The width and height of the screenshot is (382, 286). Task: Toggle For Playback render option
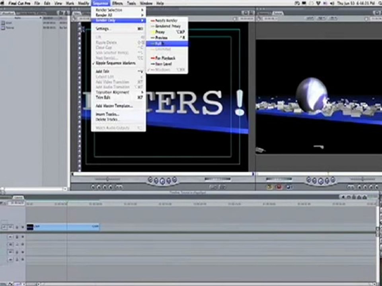[x=167, y=58]
